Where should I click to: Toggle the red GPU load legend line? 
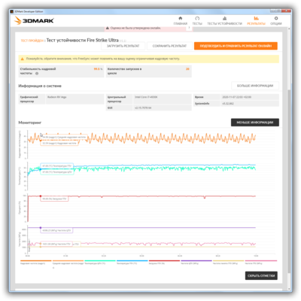coord(164,261)
